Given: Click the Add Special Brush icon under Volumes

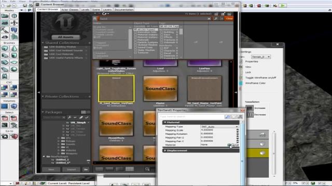Looking at the screenshot, I should point(5,106).
